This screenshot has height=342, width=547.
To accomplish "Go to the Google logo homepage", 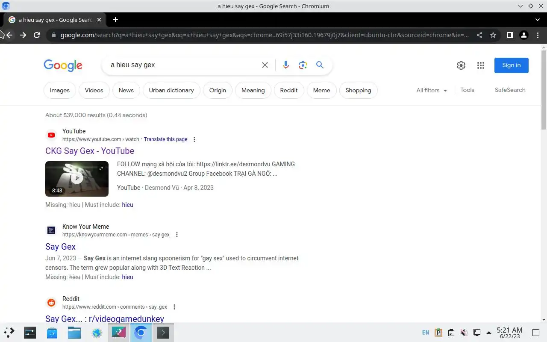I will pos(63,65).
